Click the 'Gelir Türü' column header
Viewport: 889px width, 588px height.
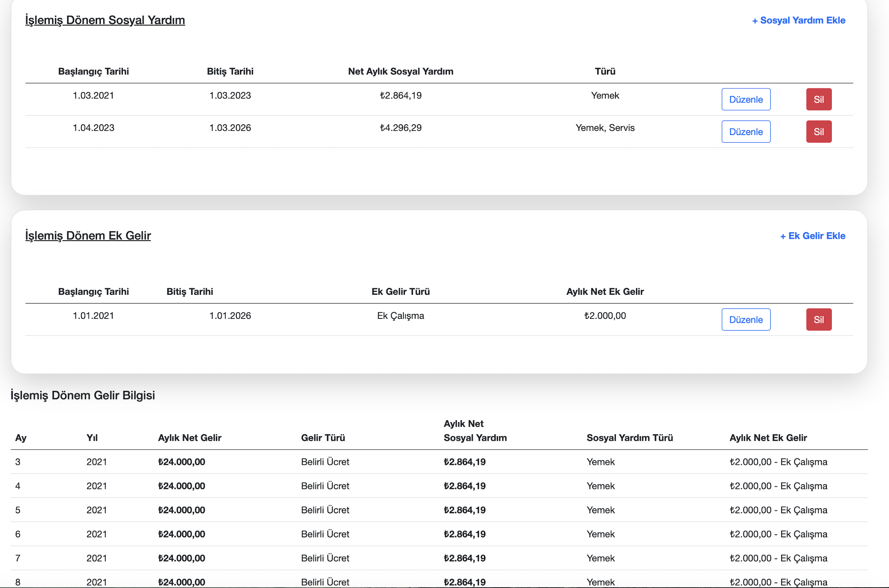(x=323, y=438)
